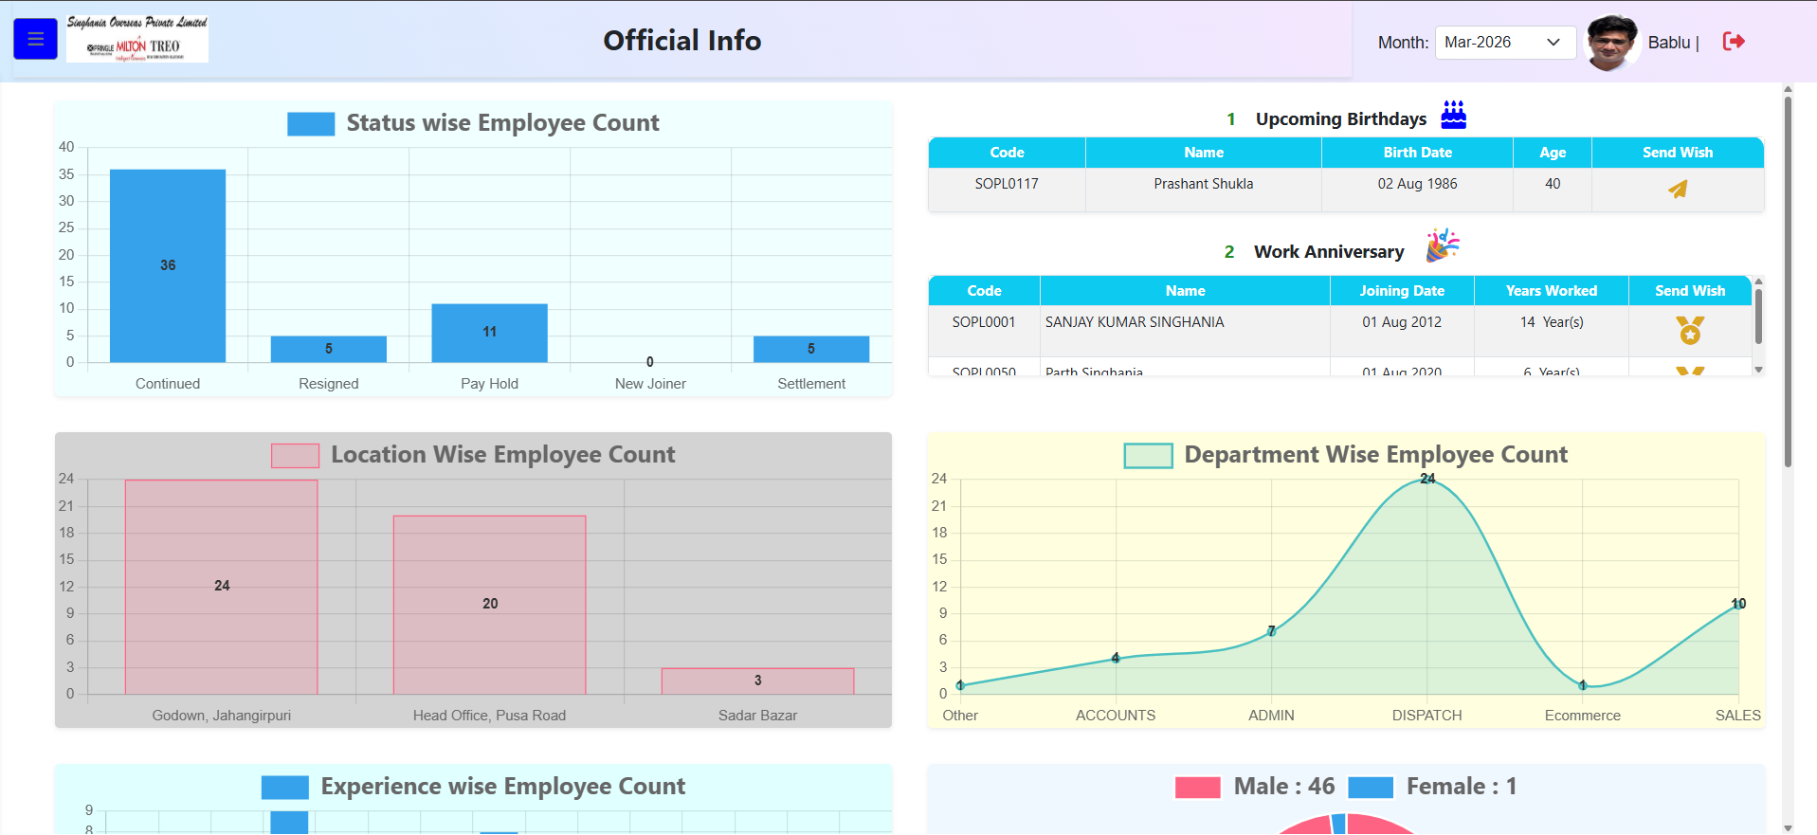
Task: Click Work Anniversary table scroll down arrow
Action: (1758, 370)
